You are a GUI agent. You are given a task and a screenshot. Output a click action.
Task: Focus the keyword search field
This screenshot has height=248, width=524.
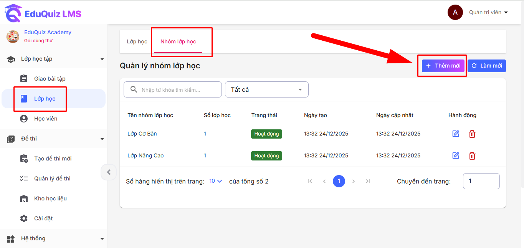point(173,89)
